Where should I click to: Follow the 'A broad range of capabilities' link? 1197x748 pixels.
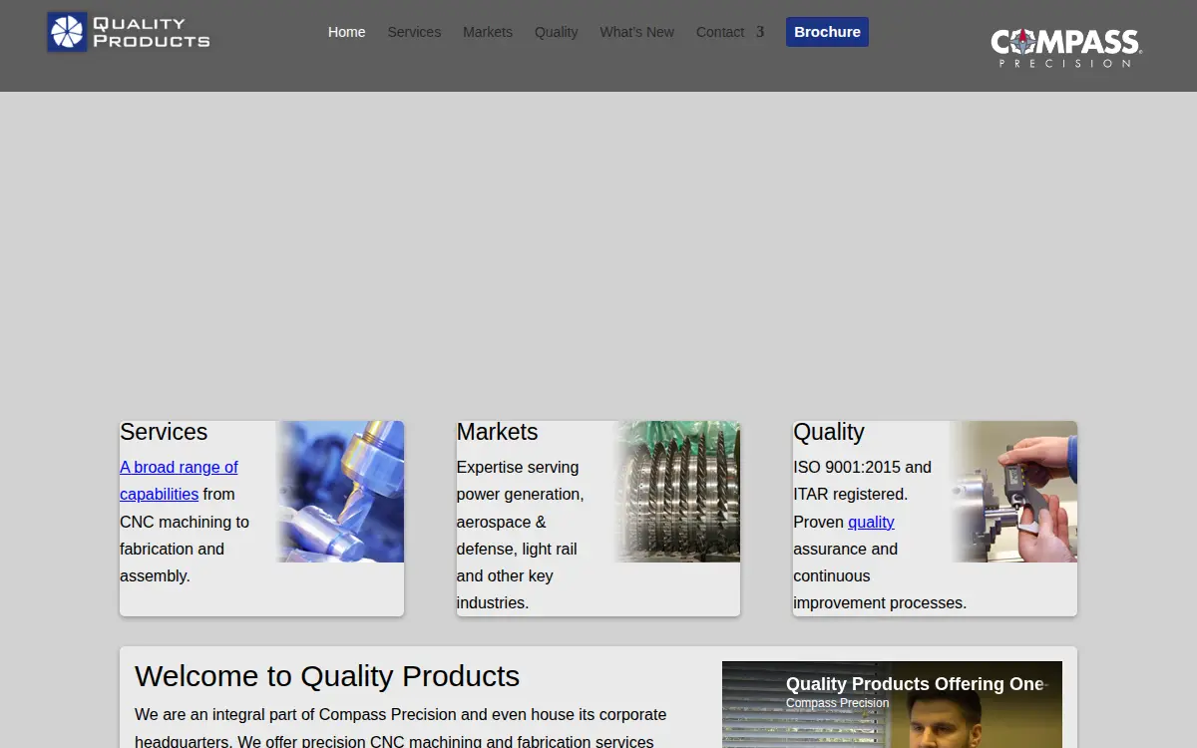(179, 481)
